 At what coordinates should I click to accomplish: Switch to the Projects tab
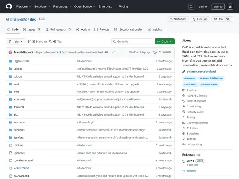click(102, 29)
